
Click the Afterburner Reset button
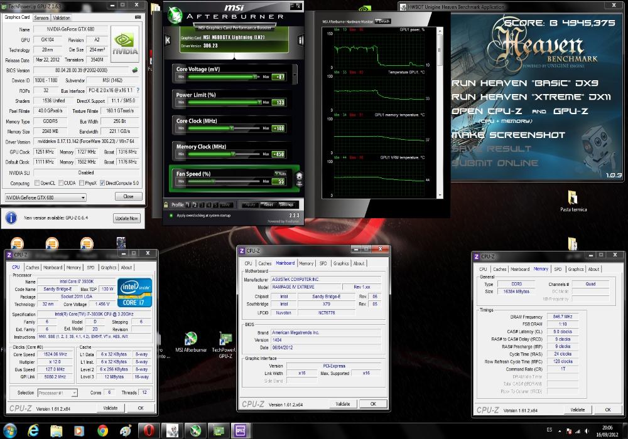[x=268, y=204]
